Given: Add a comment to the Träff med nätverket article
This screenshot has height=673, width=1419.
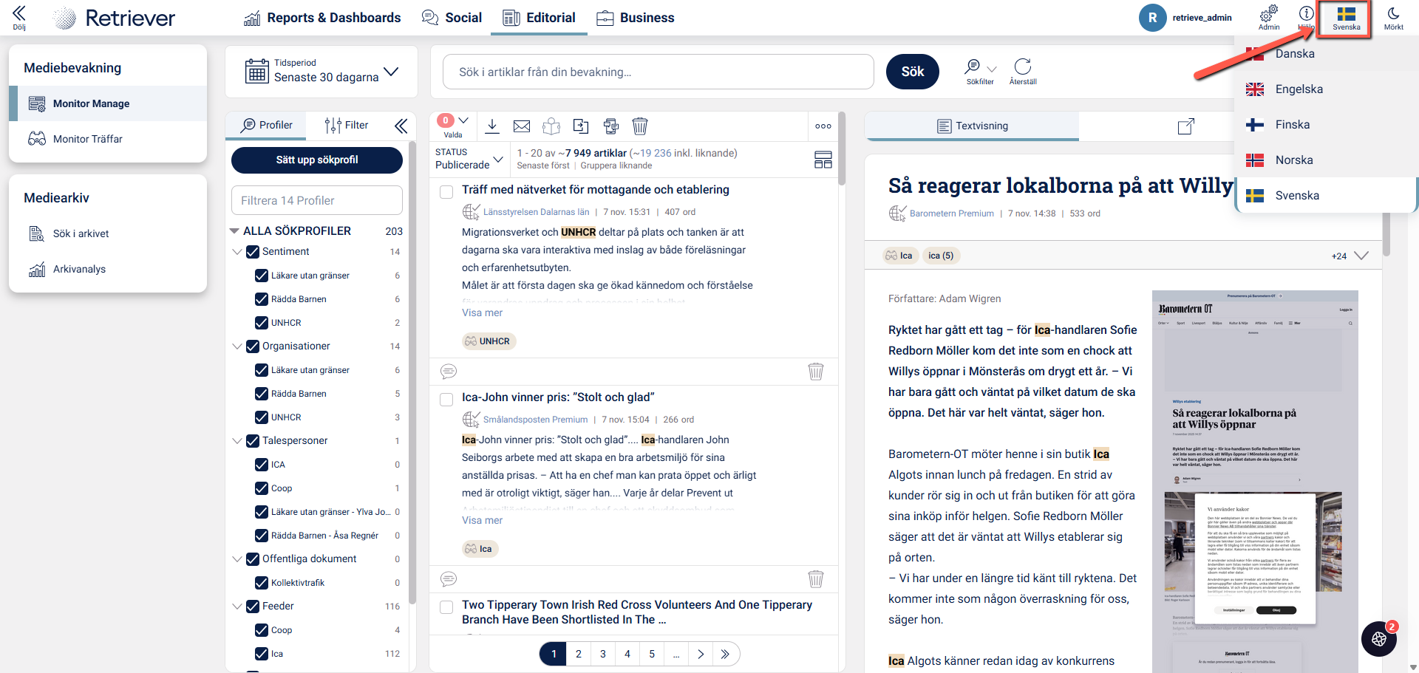Looking at the screenshot, I should point(449,371).
